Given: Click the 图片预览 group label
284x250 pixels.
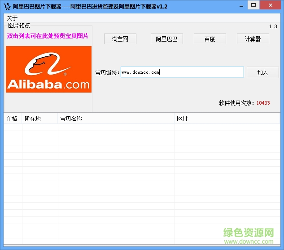Looking at the screenshot, I should click(x=19, y=25).
